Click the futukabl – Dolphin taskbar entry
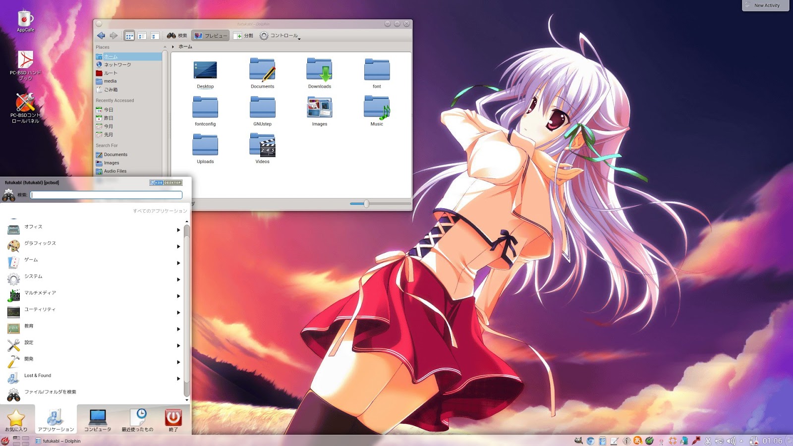Screen dimensions: 793x446 pyautogui.click(x=58, y=441)
